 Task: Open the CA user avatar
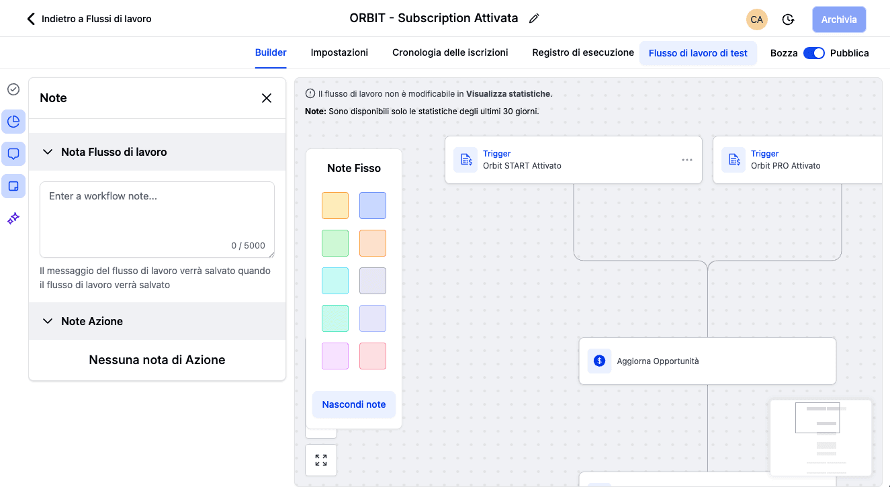click(757, 19)
